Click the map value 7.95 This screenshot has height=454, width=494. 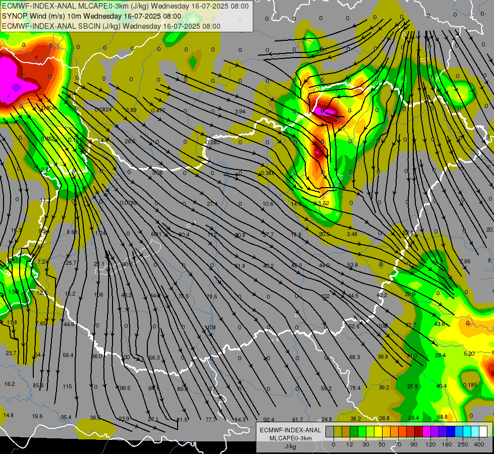click(465, 261)
